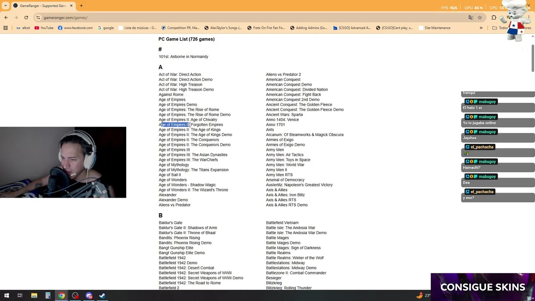
Task: Open the www.facebook.com bookmark
Action: (75, 28)
